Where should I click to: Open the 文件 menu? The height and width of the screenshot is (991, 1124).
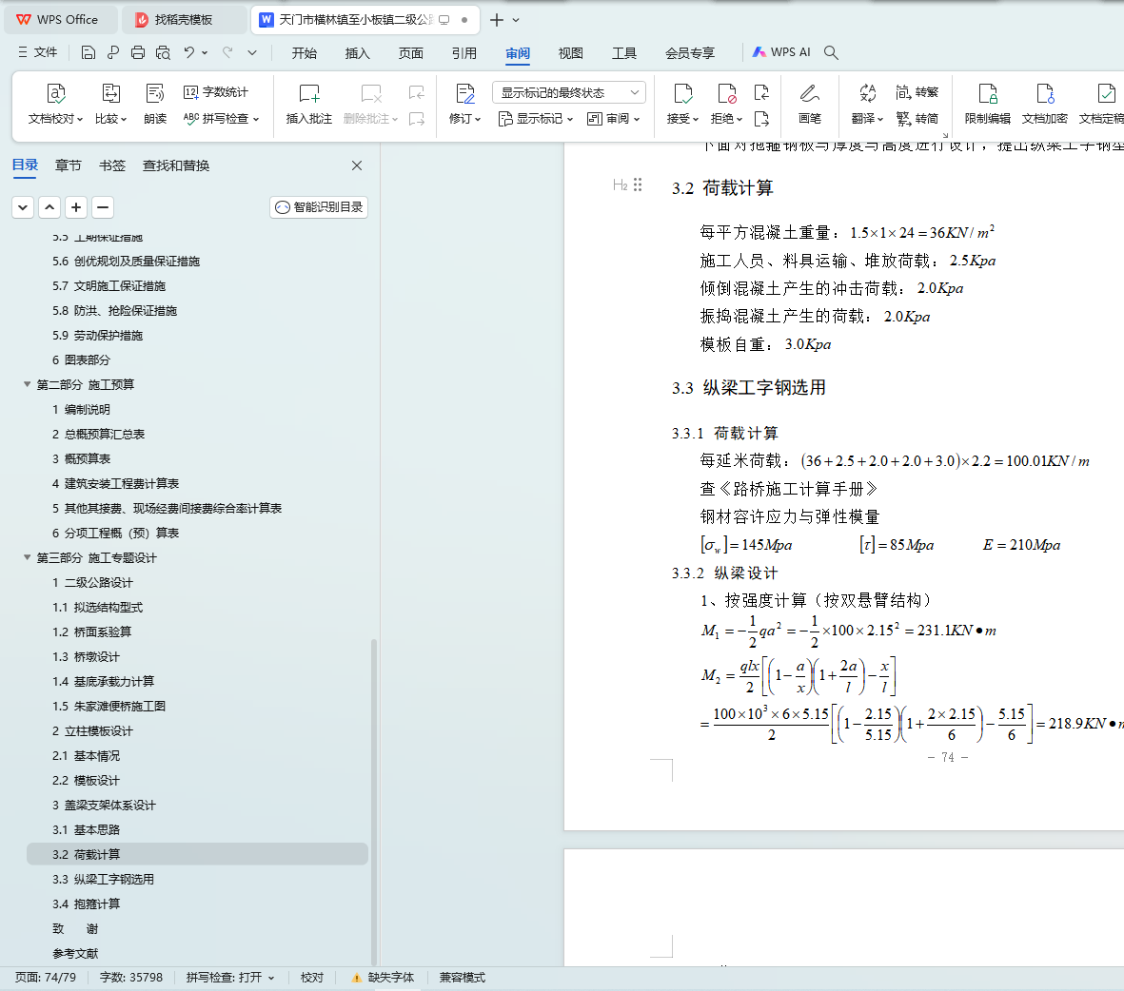[37, 52]
